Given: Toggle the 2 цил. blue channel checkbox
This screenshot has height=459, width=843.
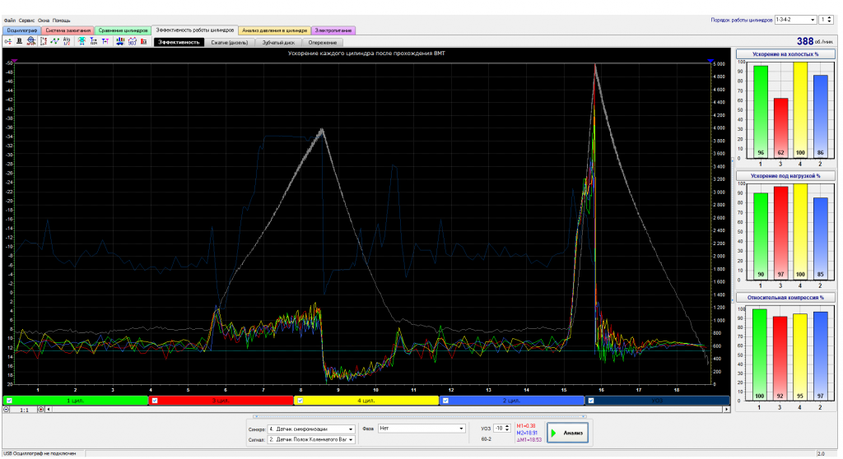Looking at the screenshot, I should [x=445, y=401].
